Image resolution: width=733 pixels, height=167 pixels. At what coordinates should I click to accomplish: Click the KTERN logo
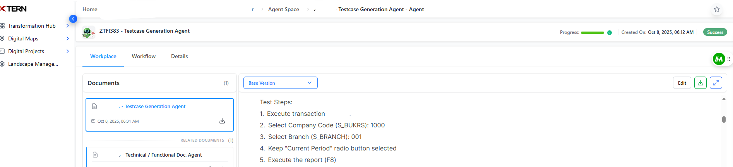tap(14, 9)
